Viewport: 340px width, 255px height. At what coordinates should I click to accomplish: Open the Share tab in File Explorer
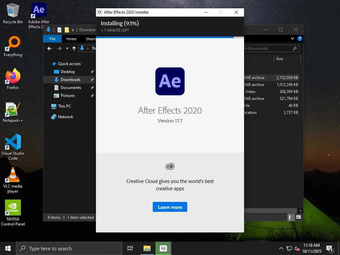coord(90,39)
